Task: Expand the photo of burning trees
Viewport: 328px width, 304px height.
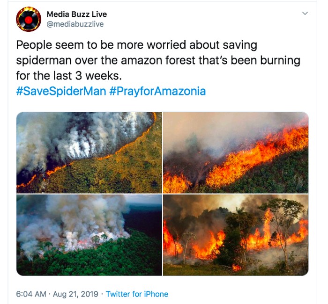Action: (x=236, y=235)
